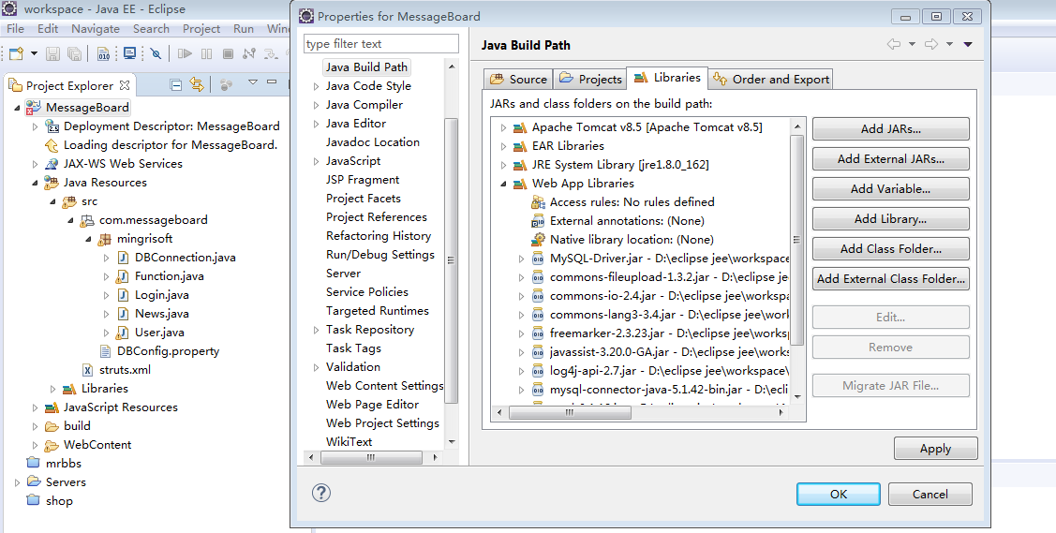Click the Disconnect debug toolbar icon
The height and width of the screenshot is (533, 1056).
[x=249, y=53]
